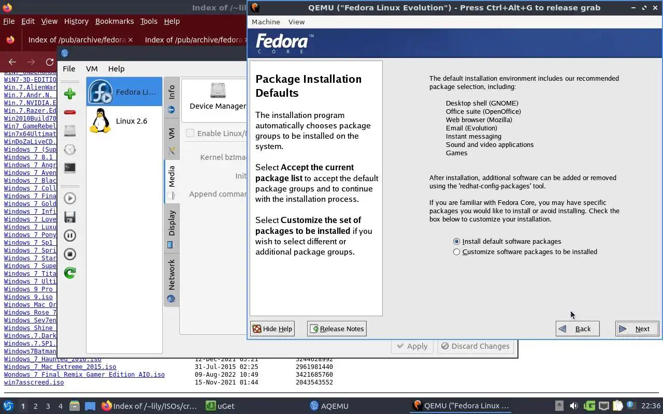Open the QEMU Machine menu

coord(266,22)
